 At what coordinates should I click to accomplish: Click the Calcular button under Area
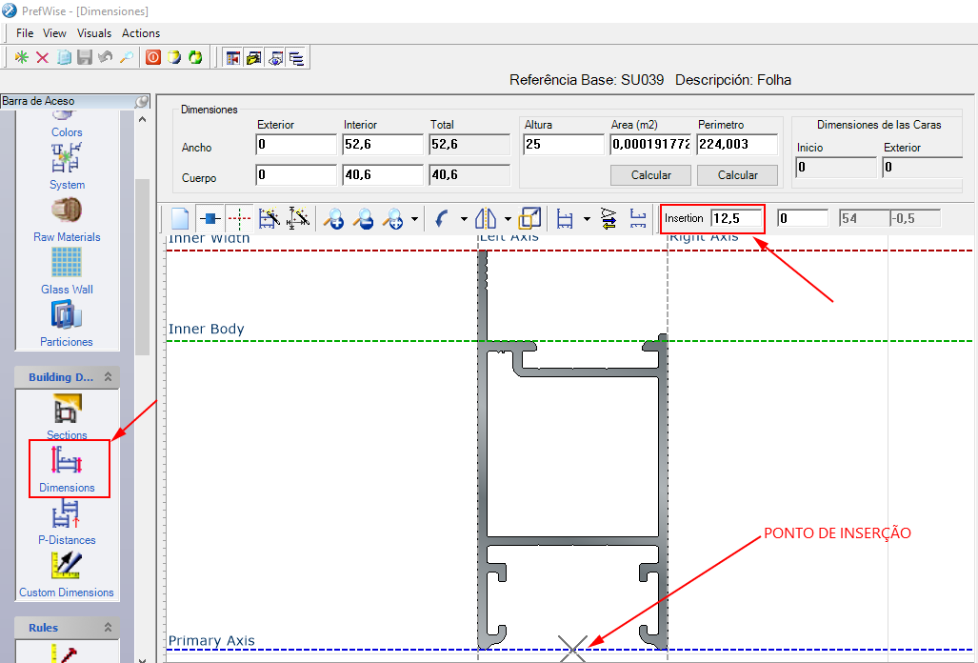(650, 175)
